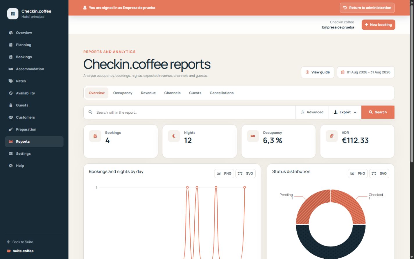Image resolution: width=414 pixels, height=259 pixels.
Task: Open the View guide button
Action: (x=318, y=72)
